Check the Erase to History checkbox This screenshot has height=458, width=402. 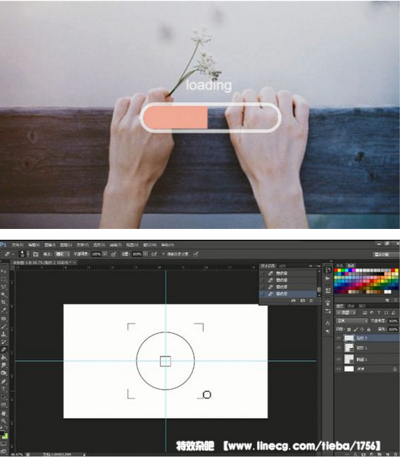[x=164, y=254]
